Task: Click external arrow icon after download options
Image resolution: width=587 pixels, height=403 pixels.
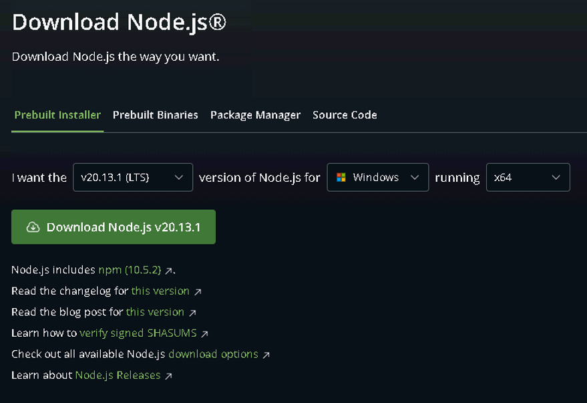Action: coord(266,355)
